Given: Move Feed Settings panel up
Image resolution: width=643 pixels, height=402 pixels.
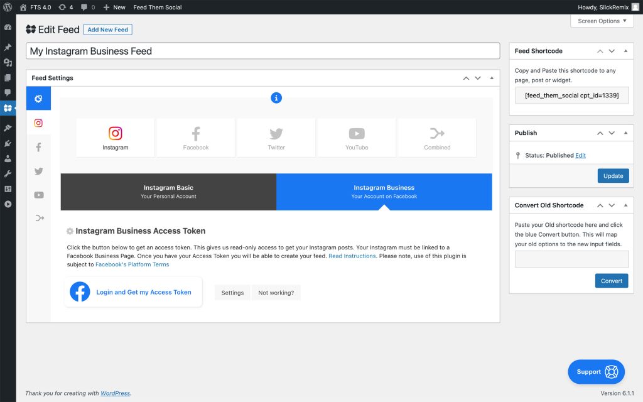Looking at the screenshot, I should click(x=466, y=78).
